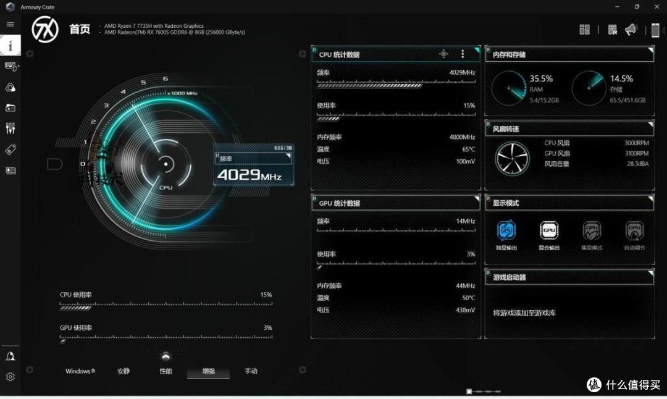
Task: Expand the up chevron above mode tabs
Action: (166, 356)
